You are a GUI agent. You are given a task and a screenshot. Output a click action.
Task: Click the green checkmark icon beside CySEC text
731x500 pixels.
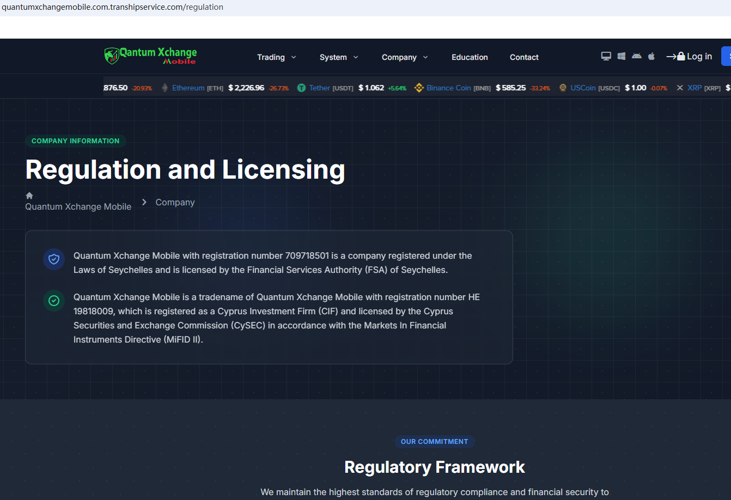pos(54,301)
